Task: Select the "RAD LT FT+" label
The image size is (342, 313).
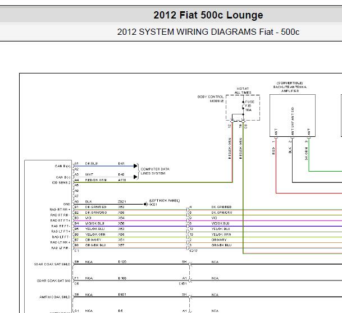Action: [x=61, y=232]
